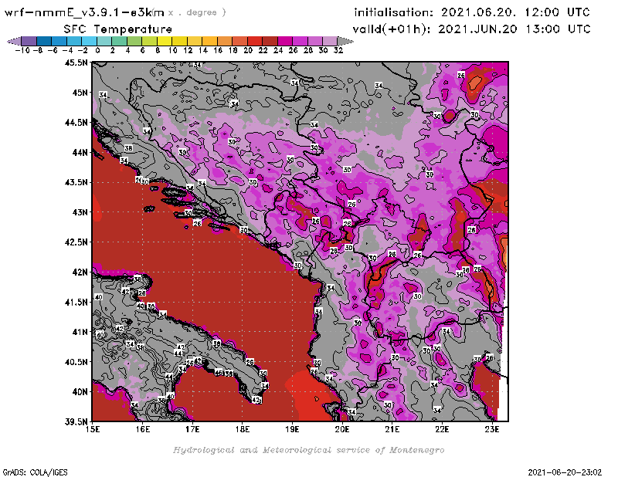Click the '43N' latitude axis label
The image size is (618, 477).
click(x=80, y=212)
